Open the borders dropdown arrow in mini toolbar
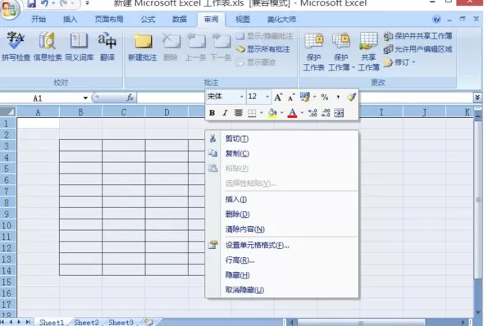 point(261,113)
